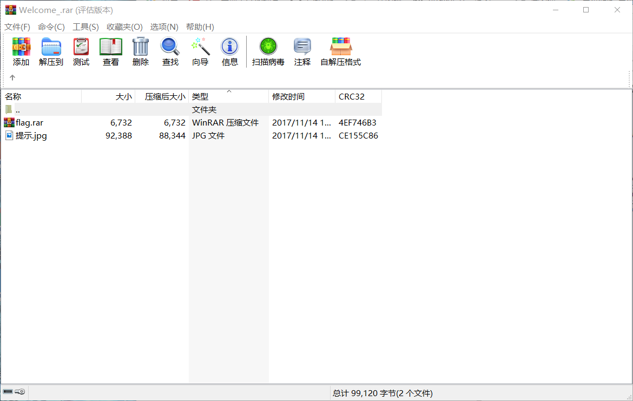
Task: Select the flag.rar file name
Action: pos(29,122)
